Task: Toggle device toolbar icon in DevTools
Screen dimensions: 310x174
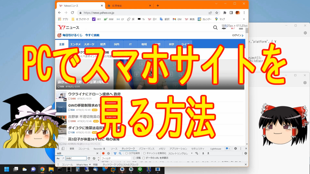Action: (x=63, y=149)
